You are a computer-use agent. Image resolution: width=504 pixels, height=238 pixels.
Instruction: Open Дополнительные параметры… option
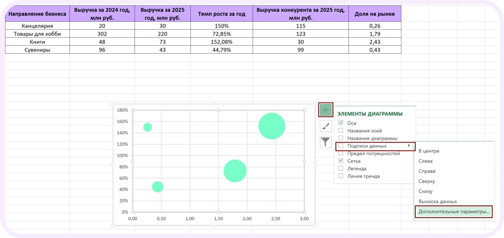[x=454, y=212]
